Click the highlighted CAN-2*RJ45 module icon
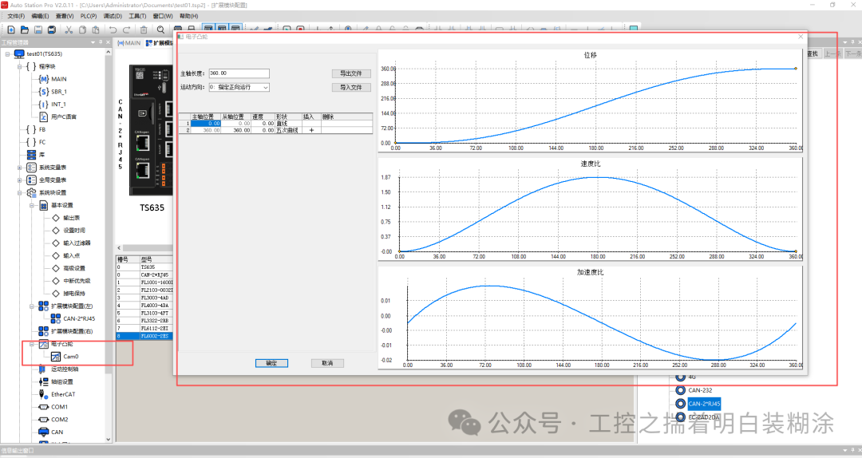This screenshot has width=862, height=458. [680, 404]
